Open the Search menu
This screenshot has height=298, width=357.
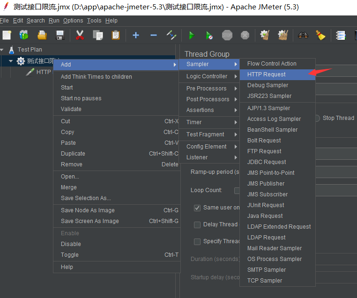(36, 21)
